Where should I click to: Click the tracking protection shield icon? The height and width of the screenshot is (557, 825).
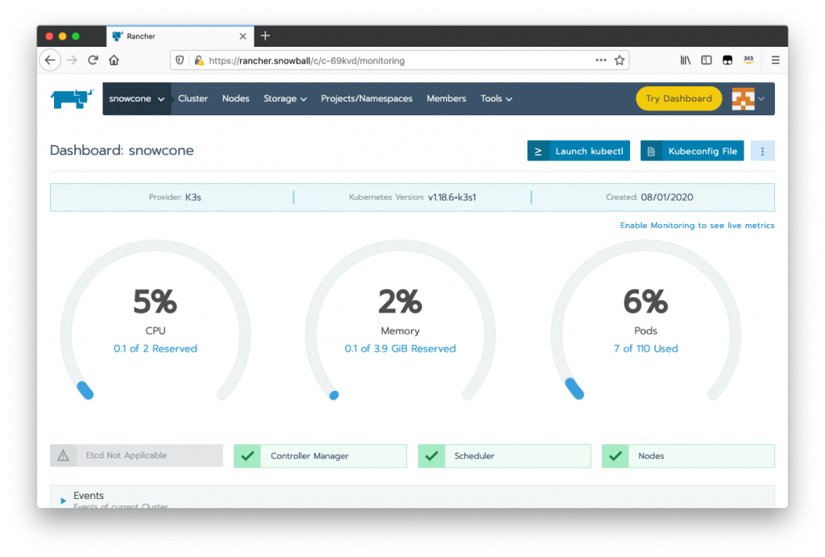point(180,60)
